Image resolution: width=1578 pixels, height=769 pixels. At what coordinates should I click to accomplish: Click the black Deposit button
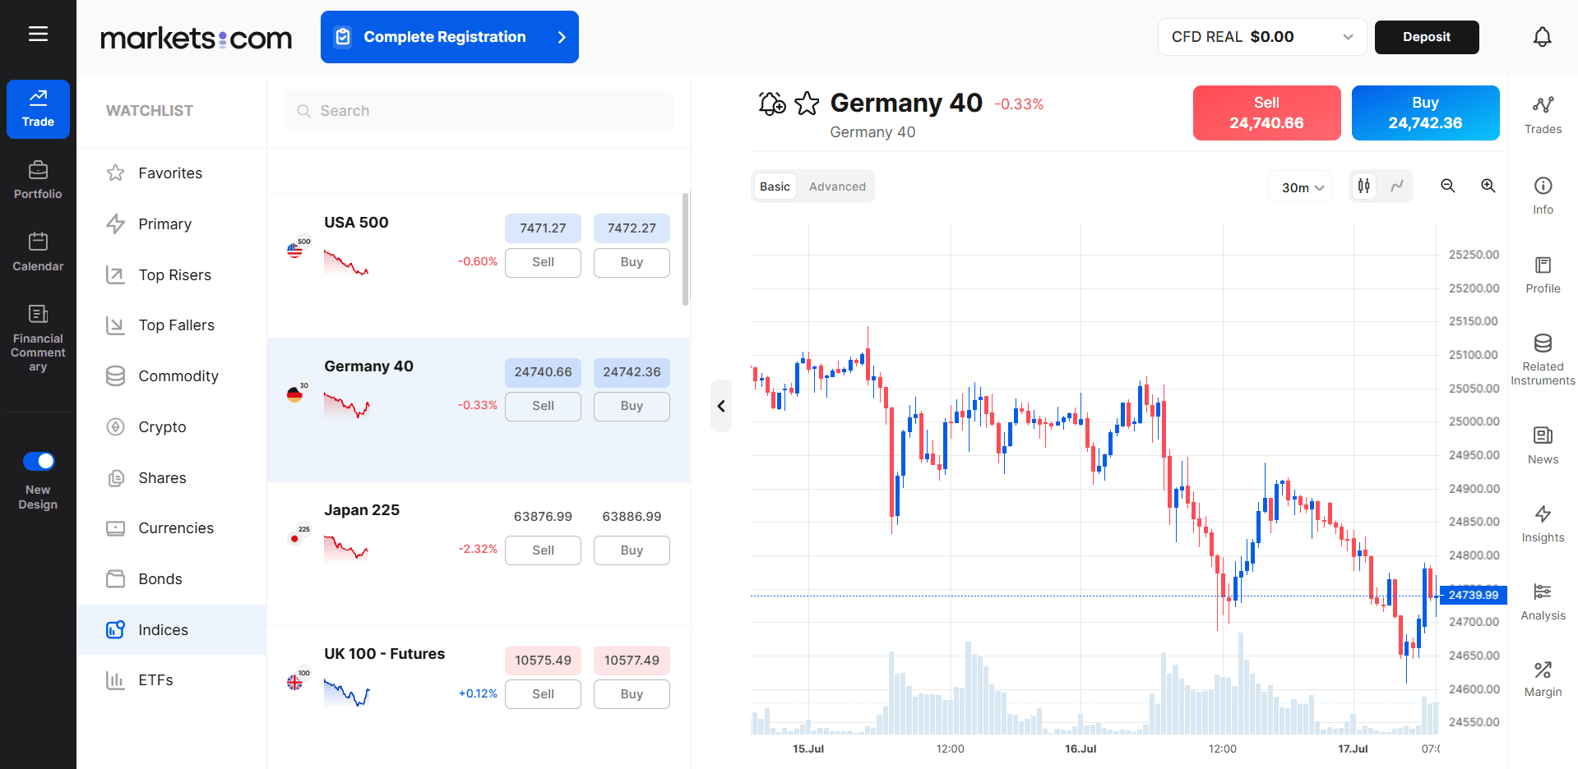tap(1427, 37)
